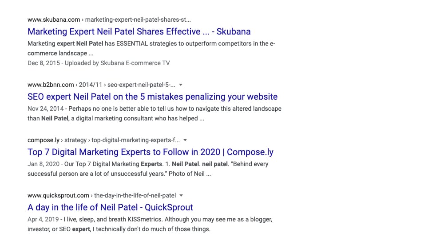The width and height of the screenshot is (444, 248).
Task: Expand the dropdown arrow beside compose.ly URL
Action: pyautogui.click(x=185, y=140)
